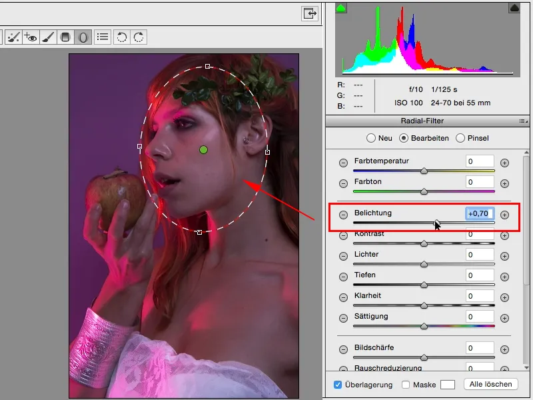Click the bottom handle of radial ellipse
This screenshot has width=533, height=400.
click(199, 232)
